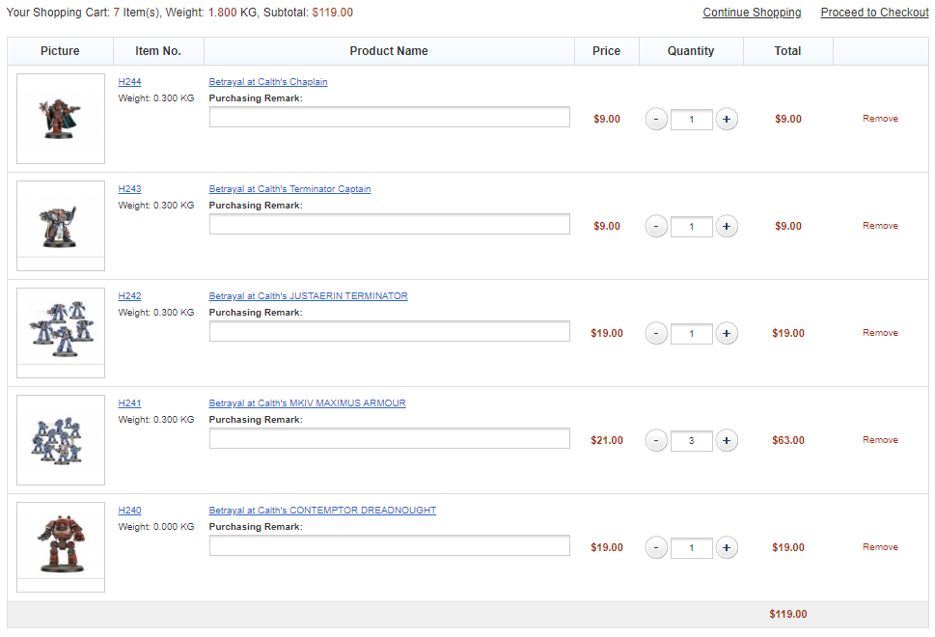Edit the JUSTAERIN TERMINATOR quantity box
This screenshot has width=935, height=637.
coord(691,333)
